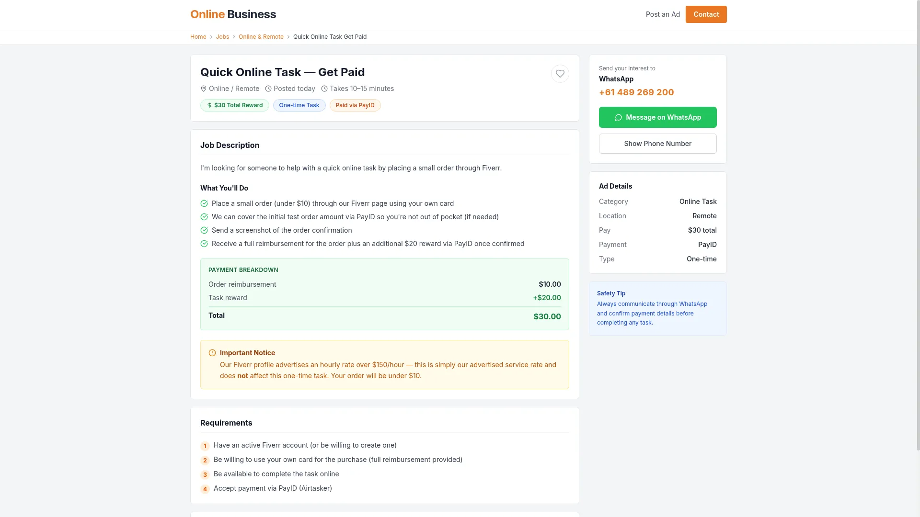The height and width of the screenshot is (517, 920).
Task: Click the Important Notice heading
Action: 247,353
